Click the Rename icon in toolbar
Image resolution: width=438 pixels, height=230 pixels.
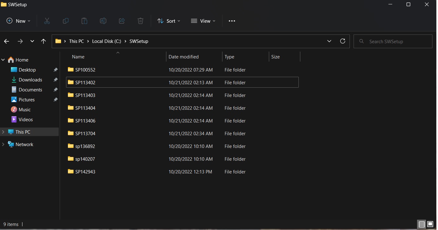pyautogui.click(x=103, y=21)
